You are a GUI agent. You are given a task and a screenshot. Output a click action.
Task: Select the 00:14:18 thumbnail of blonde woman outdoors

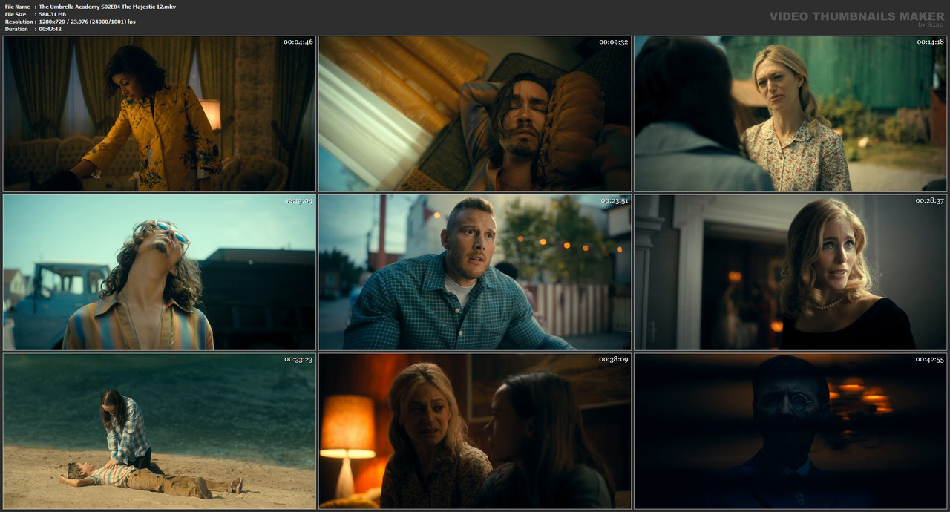click(x=790, y=114)
